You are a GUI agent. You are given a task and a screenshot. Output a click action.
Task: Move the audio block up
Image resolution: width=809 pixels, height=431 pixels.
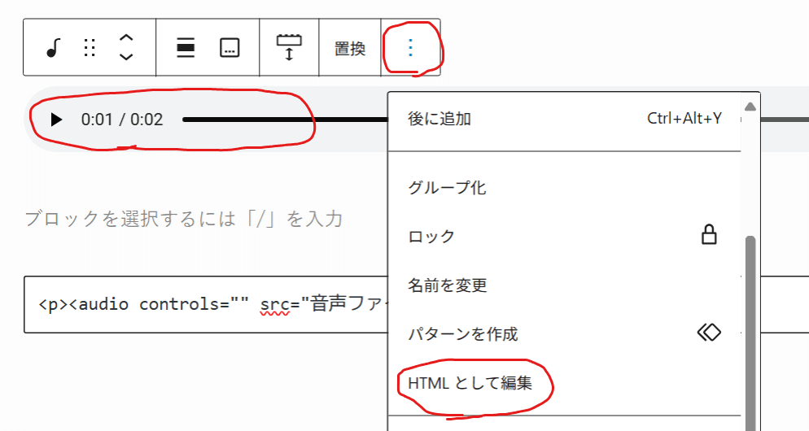(126, 39)
